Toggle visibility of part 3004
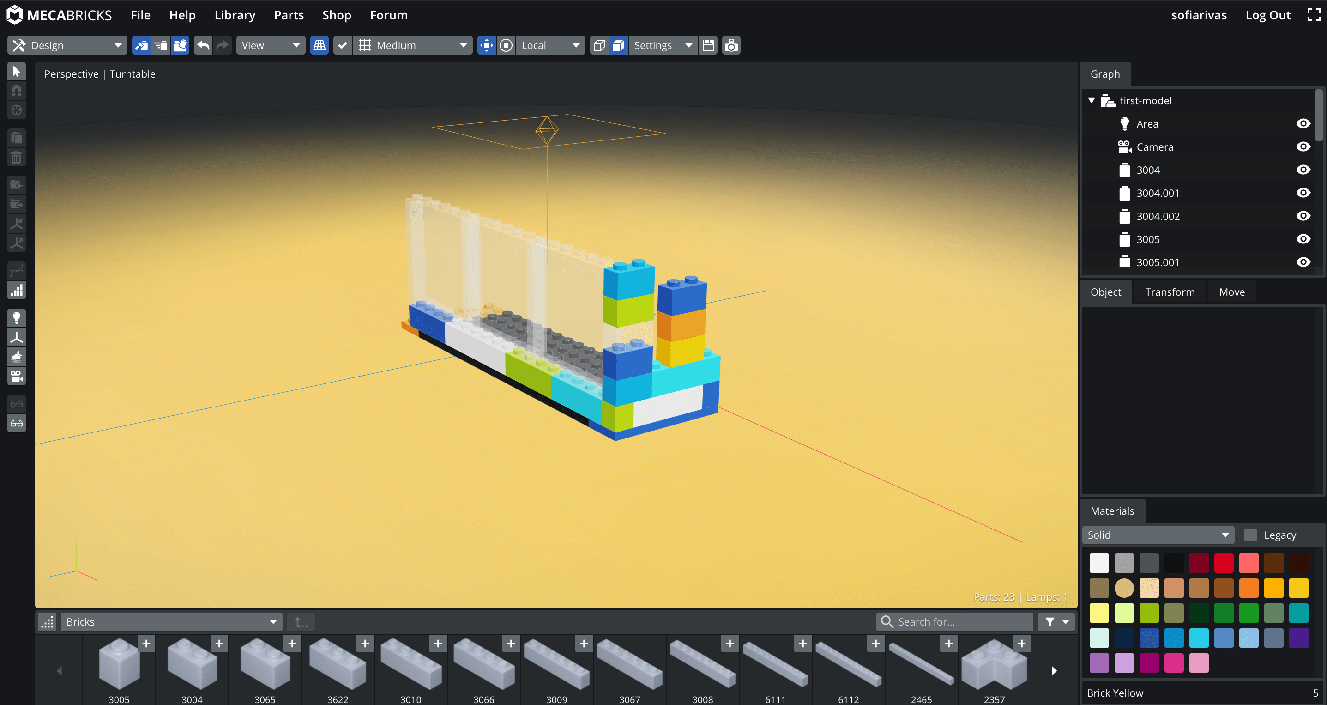The height and width of the screenshot is (705, 1327). [1303, 170]
